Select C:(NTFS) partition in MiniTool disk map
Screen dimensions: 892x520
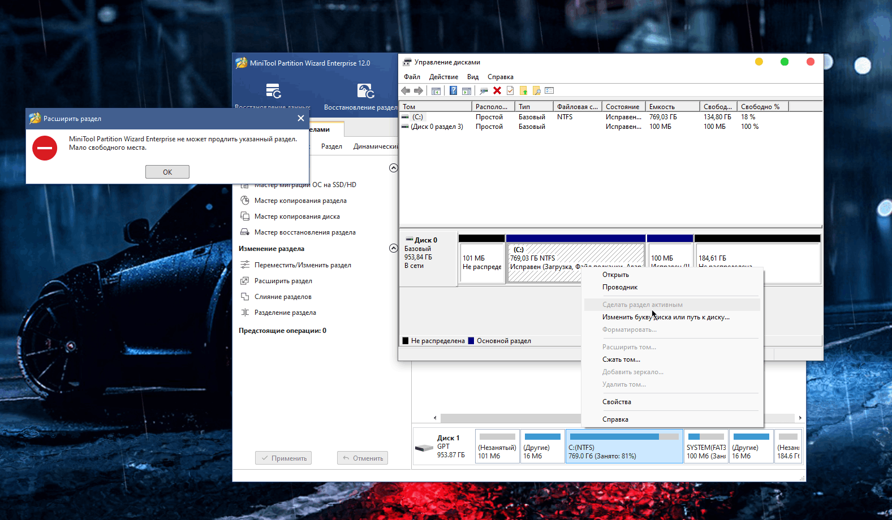pyautogui.click(x=624, y=447)
